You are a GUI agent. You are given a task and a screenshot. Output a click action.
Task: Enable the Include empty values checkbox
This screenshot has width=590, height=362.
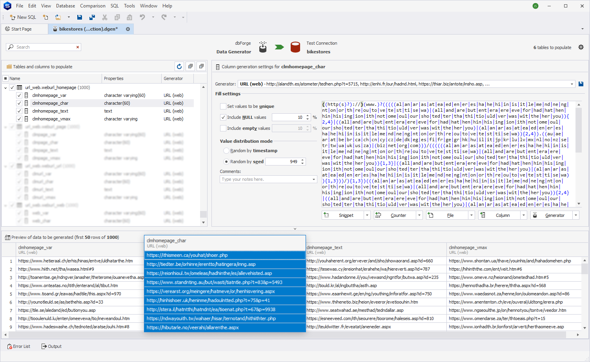click(223, 128)
